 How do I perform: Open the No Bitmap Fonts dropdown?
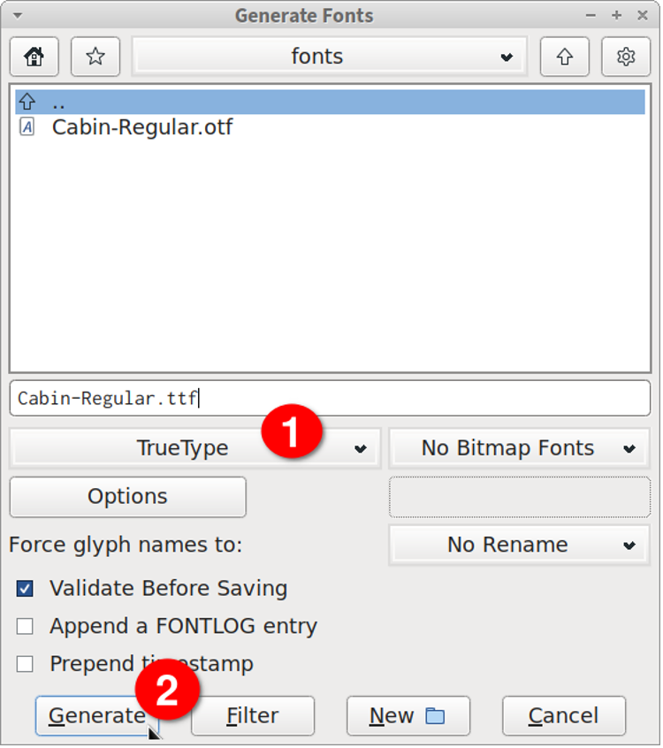[519, 448]
